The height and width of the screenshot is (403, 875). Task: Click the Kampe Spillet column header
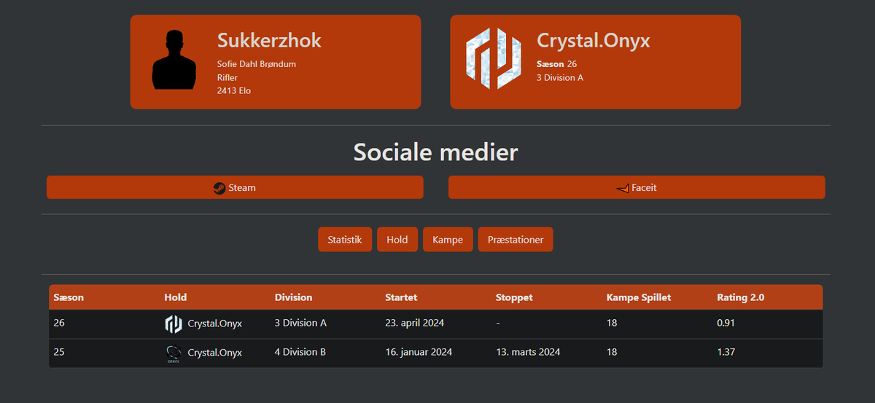pos(639,297)
